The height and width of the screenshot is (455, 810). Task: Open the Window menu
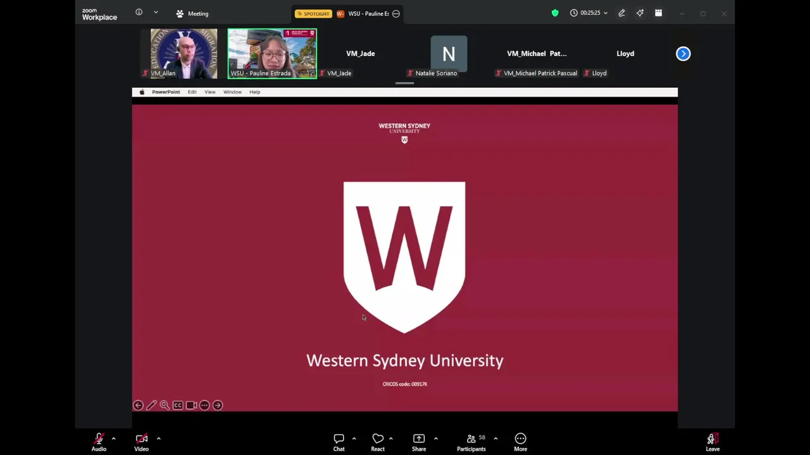(232, 92)
